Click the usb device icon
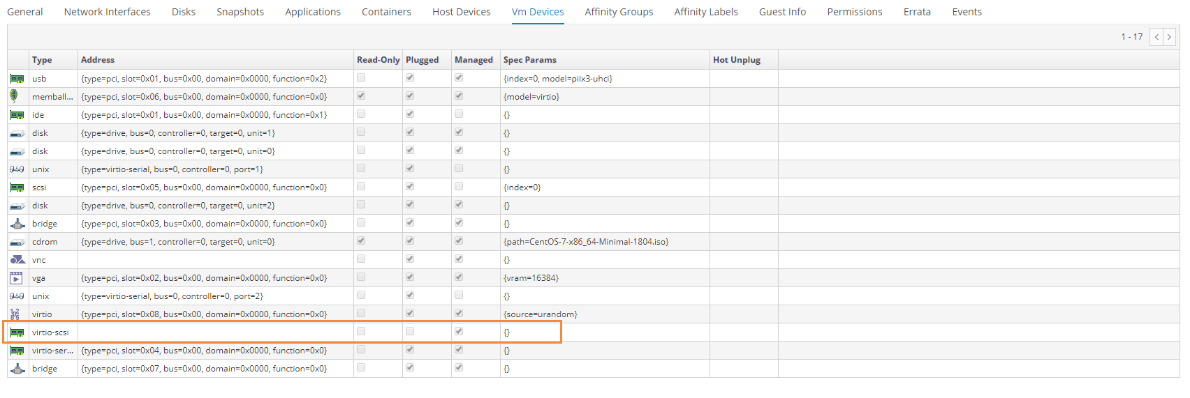The width and height of the screenshot is (1190, 398). coord(17,79)
